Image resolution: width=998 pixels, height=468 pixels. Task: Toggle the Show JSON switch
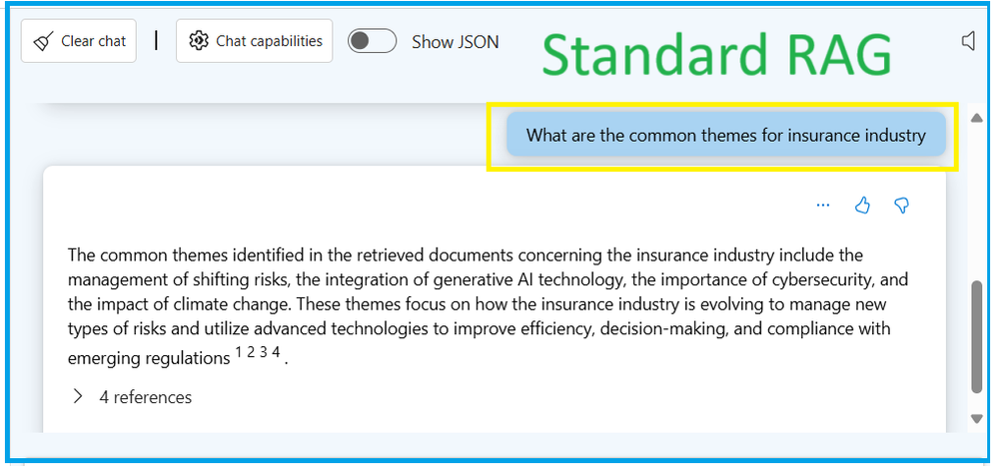(373, 41)
